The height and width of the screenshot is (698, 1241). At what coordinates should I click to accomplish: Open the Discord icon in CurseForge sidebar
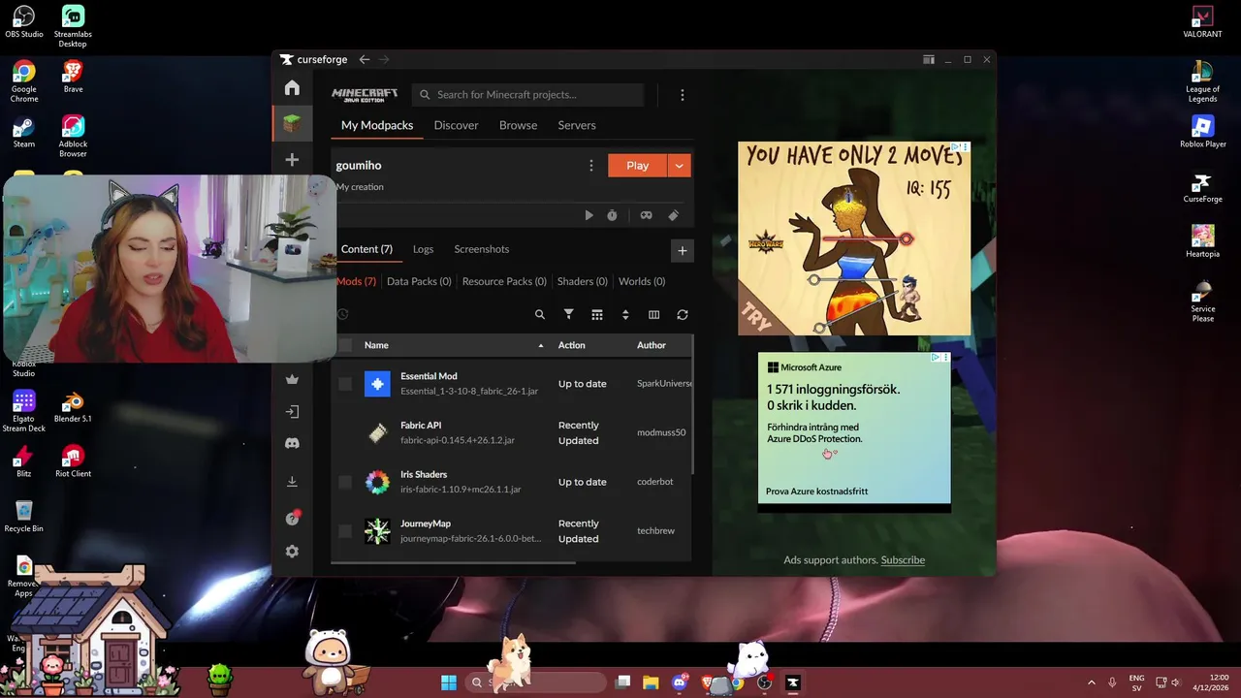pyautogui.click(x=292, y=443)
